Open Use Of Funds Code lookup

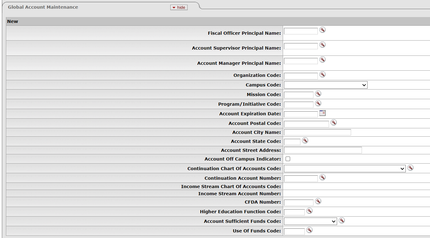click(309, 230)
